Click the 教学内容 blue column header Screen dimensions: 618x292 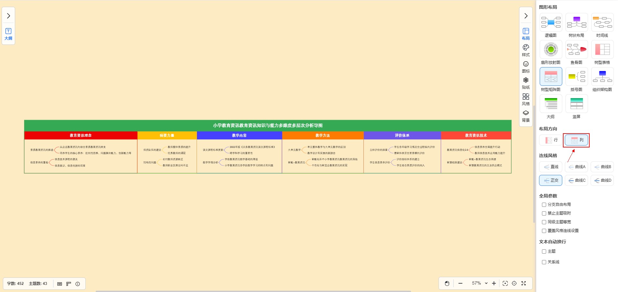pos(239,136)
